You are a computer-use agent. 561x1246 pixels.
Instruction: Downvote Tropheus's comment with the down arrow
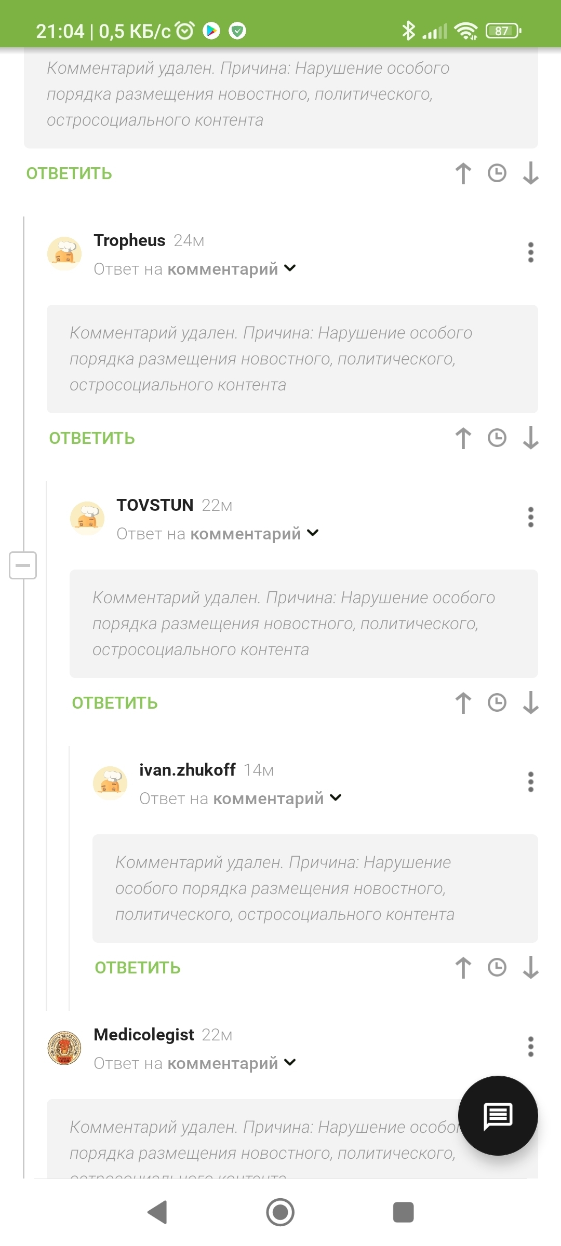(530, 438)
